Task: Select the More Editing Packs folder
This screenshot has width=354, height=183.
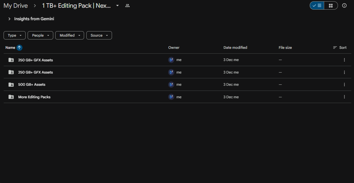Action: pos(34,97)
